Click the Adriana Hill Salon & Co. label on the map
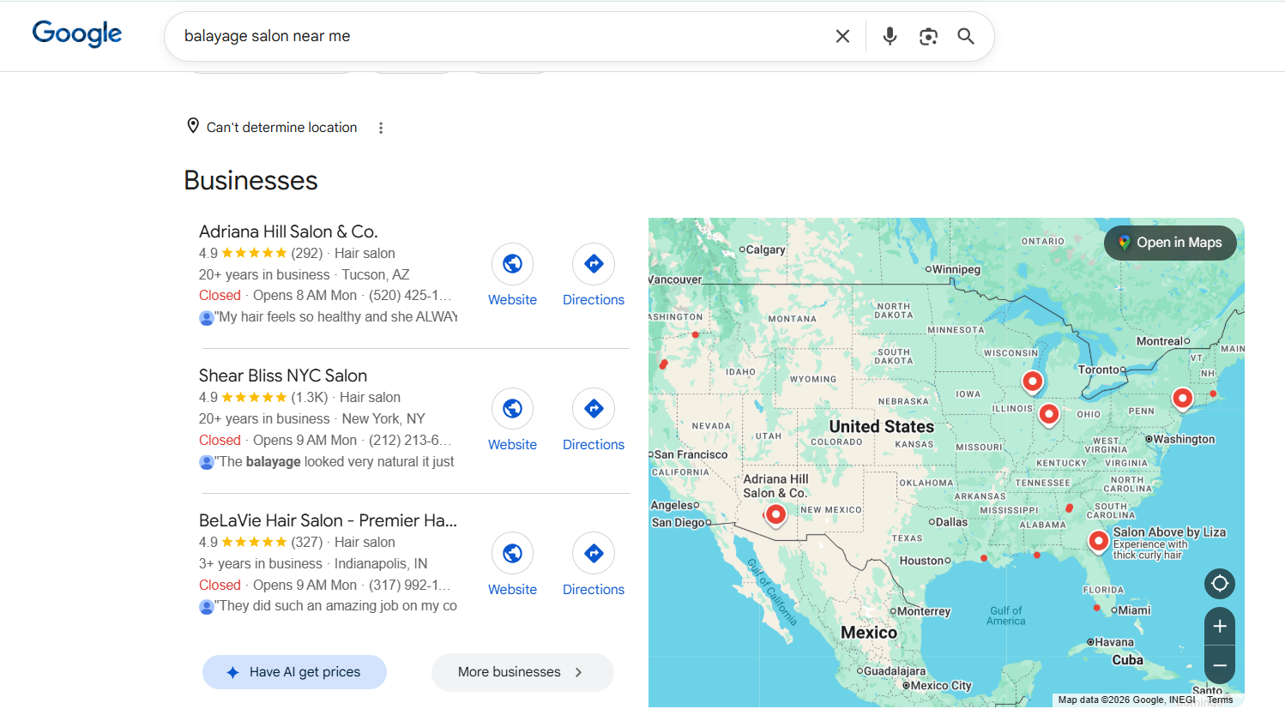1285x721 pixels. pyautogui.click(x=775, y=486)
